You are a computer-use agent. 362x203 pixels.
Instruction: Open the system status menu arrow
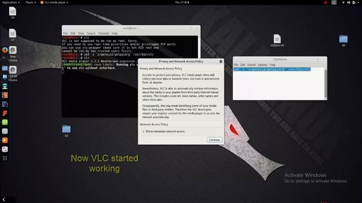click(359, 2)
